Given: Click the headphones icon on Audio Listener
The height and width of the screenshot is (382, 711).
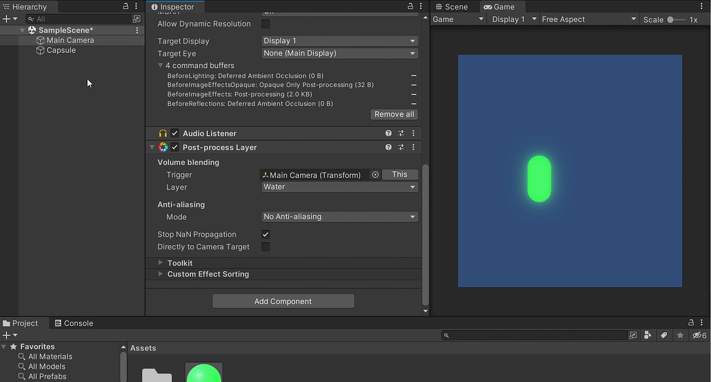Looking at the screenshot, I should click(x=162, y=133).
